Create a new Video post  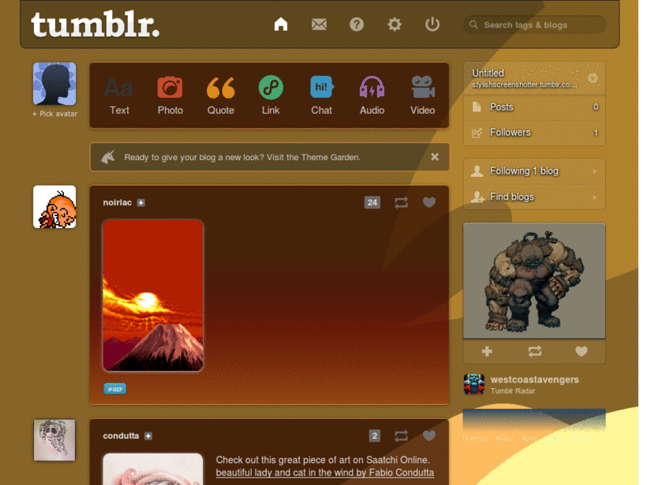[422, 95]
